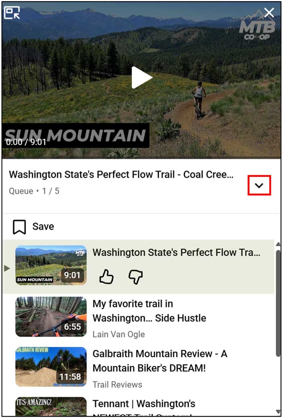Click the scrollbar up arrow
282x418 pixels.
278,244
